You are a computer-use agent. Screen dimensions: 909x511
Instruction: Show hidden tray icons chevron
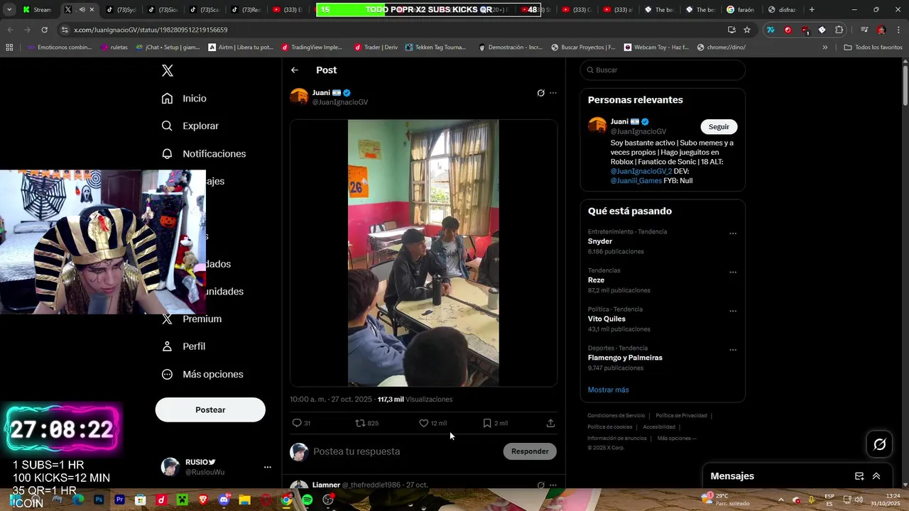tap(780, 500)
